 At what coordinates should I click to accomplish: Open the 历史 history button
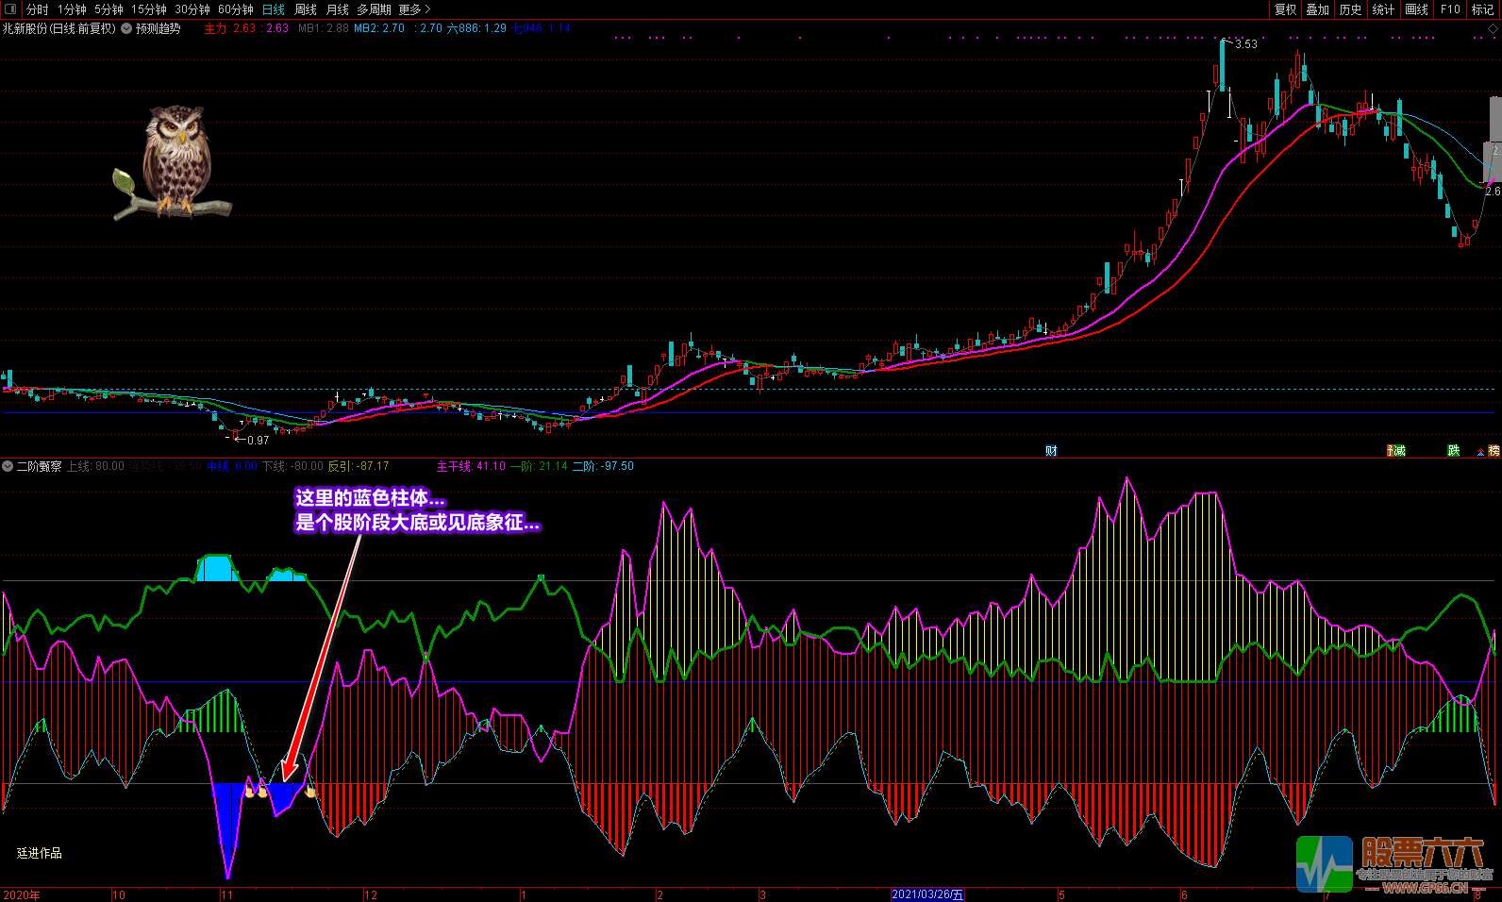pyautogui.click(x=1350, y=9)
